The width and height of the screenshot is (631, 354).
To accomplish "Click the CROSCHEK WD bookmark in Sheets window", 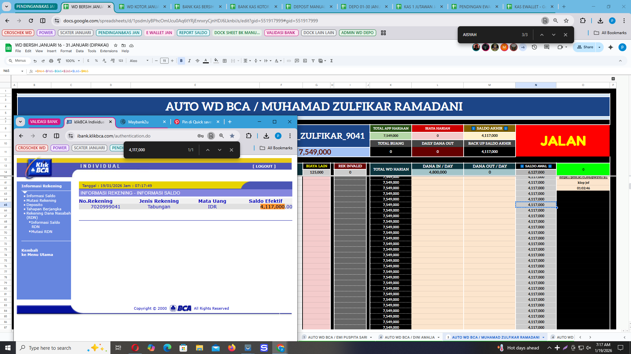I will pos(18,33).
